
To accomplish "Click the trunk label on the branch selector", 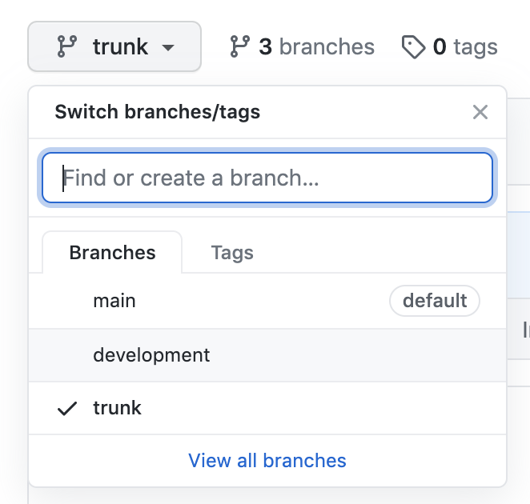I will coord(120,47).
